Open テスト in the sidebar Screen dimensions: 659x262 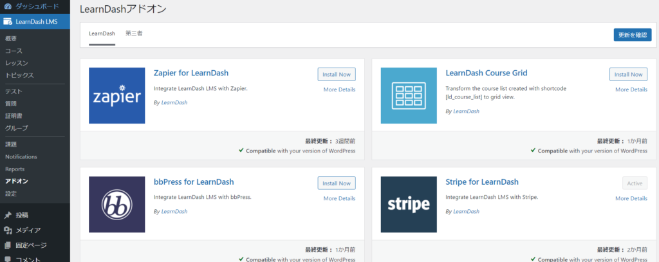point(14,91)
